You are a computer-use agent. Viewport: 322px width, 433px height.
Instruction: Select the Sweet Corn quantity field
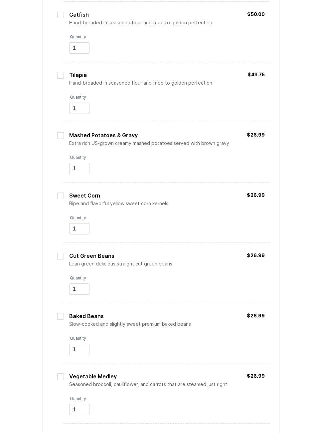point(79,229)
